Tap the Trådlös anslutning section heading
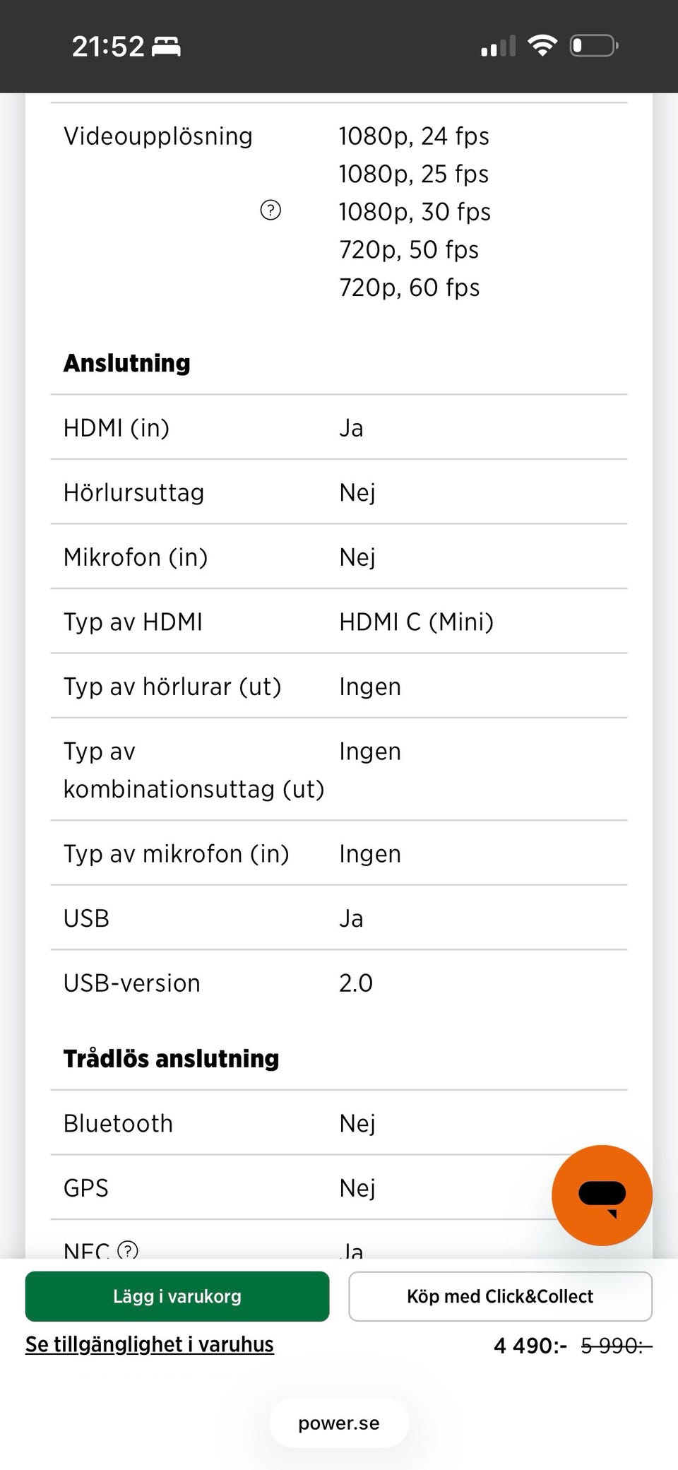 click(x=171, y=1058)
